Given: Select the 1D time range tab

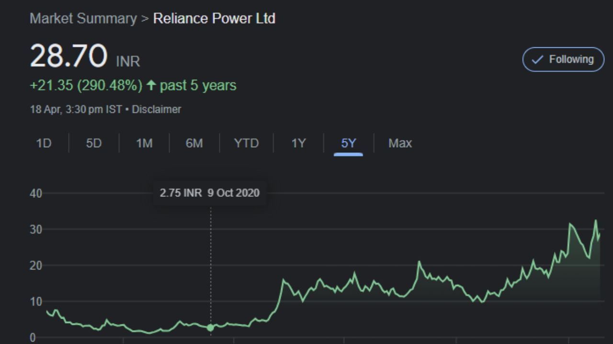Looking at the screenshot, I should [x=44, y=143].
